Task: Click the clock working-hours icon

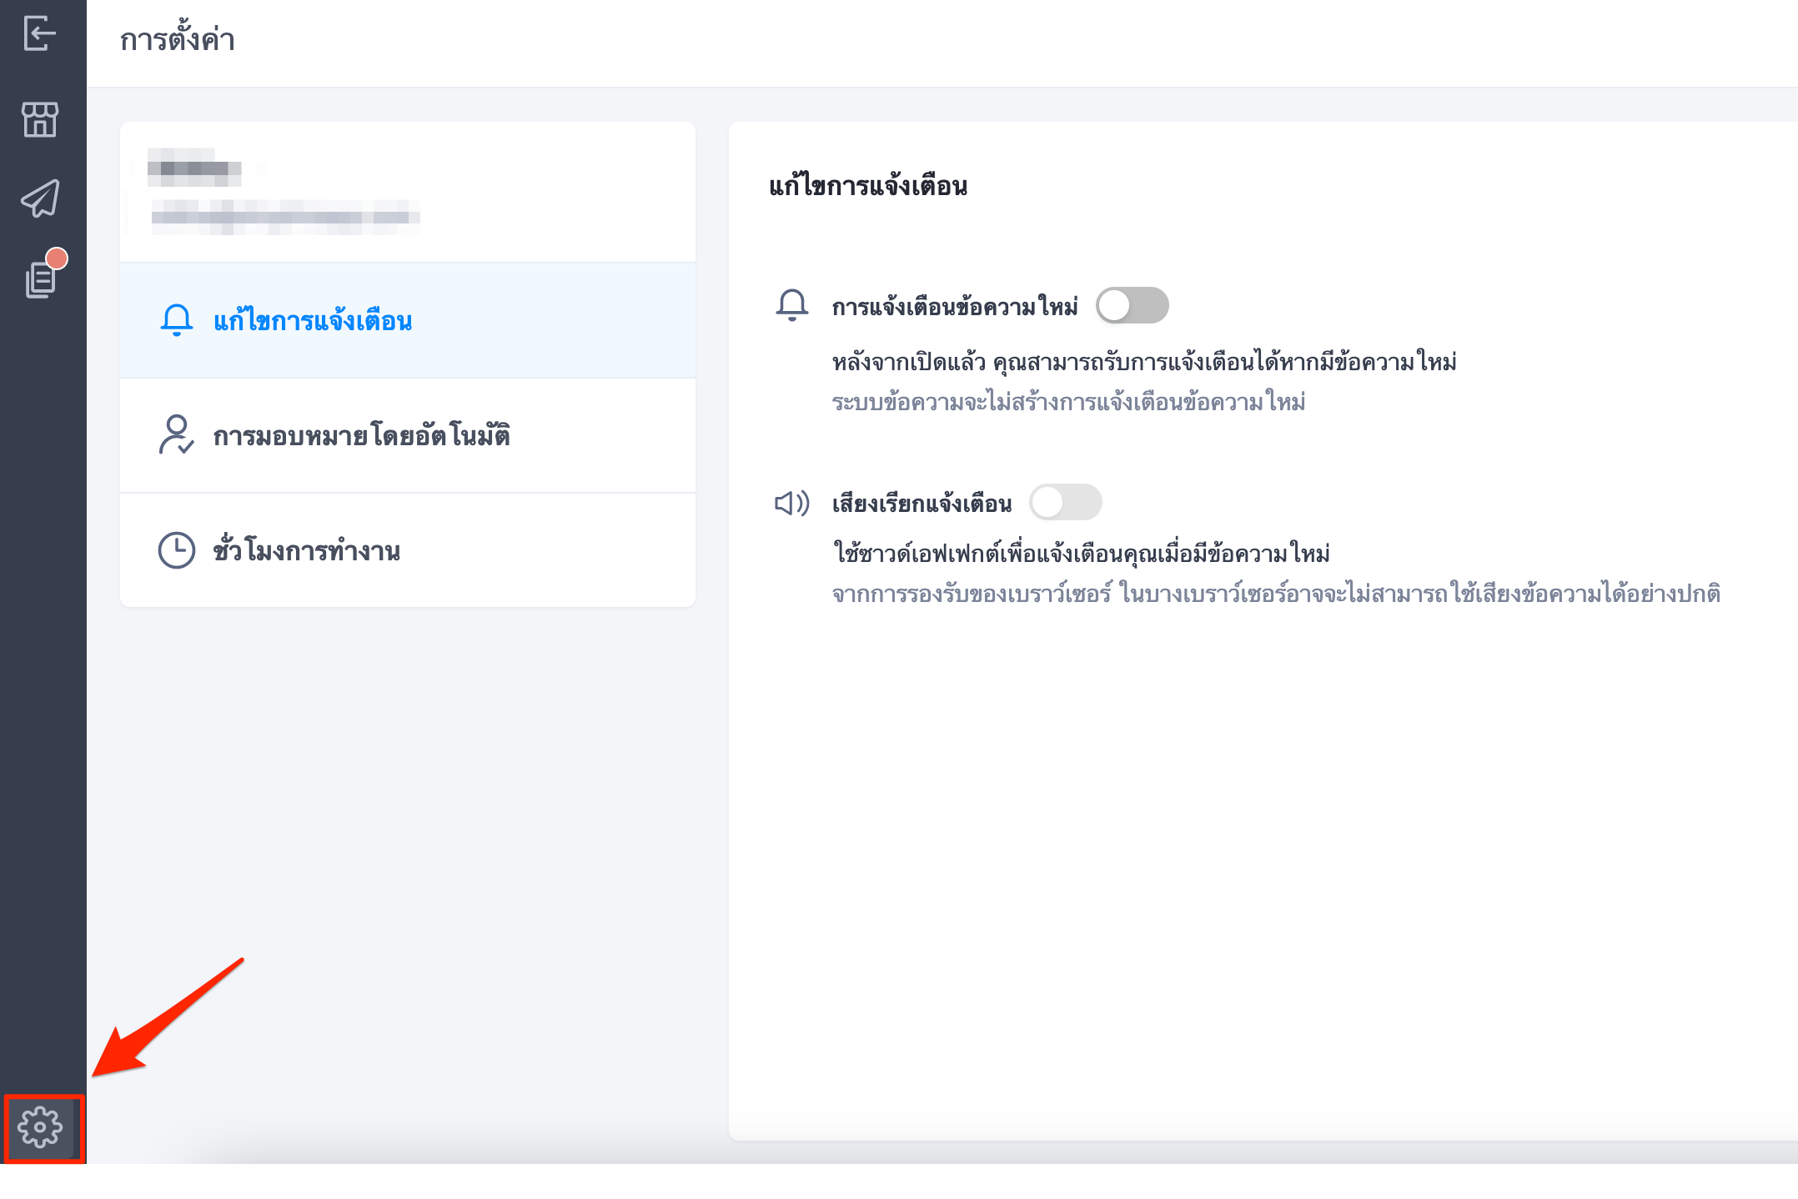Action: click(177, 550)
